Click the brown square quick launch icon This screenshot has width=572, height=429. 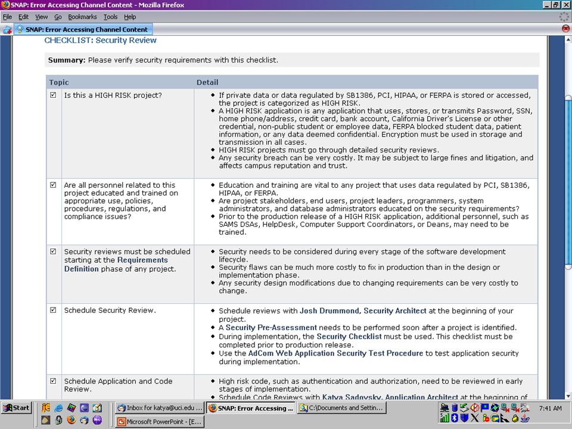[x=46, y=420]
